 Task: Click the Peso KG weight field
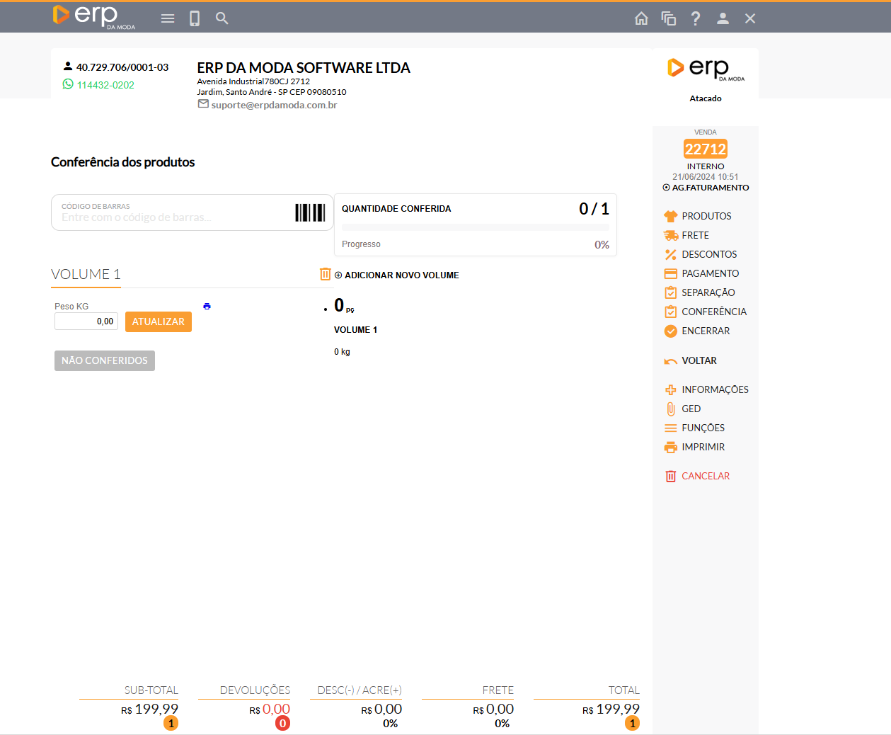point(86,321)
